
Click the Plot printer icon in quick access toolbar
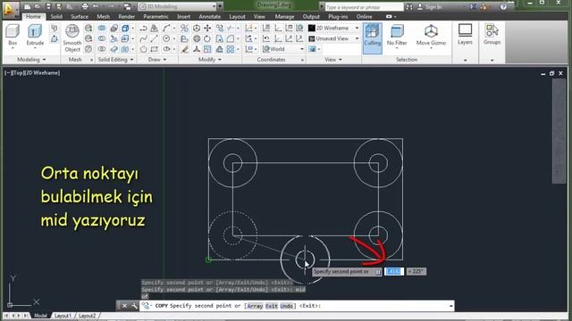coord(85,6)
